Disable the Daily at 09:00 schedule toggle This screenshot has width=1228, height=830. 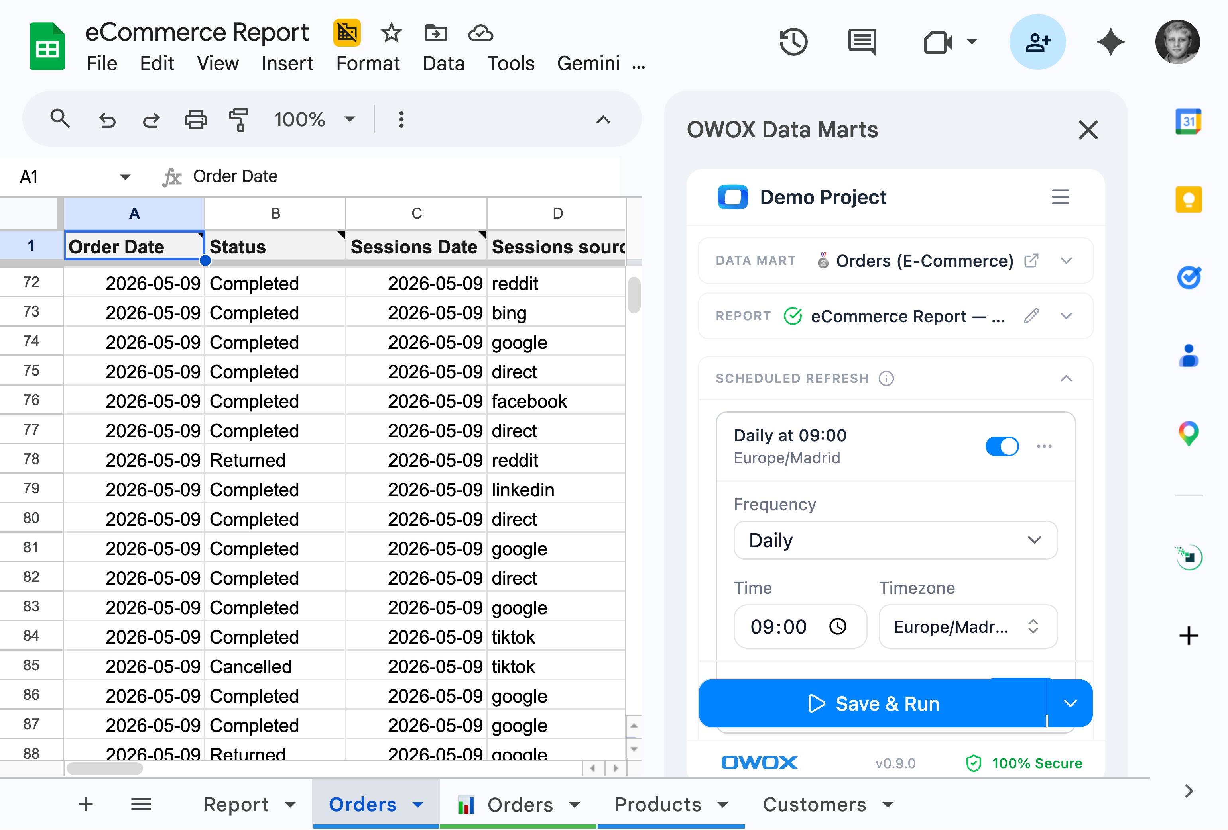pos(1002,446)
